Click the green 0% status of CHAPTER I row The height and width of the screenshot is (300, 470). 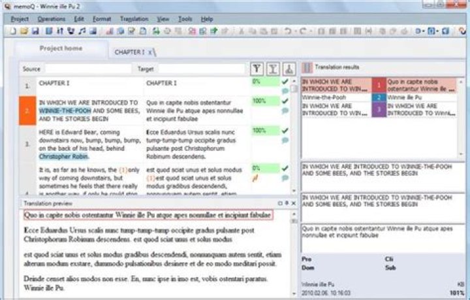(266, 82)
